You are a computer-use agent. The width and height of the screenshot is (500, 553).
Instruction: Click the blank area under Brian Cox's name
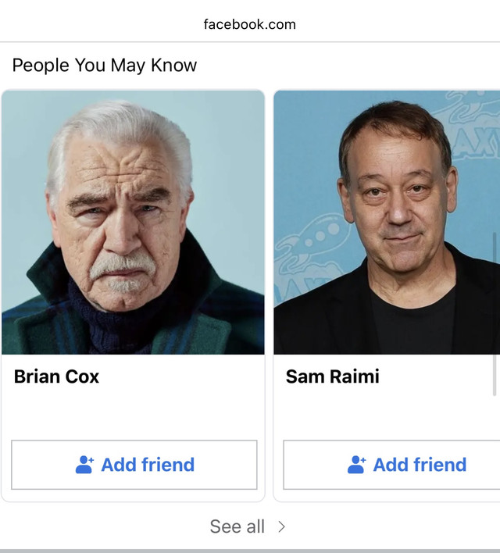pos(133,412)
